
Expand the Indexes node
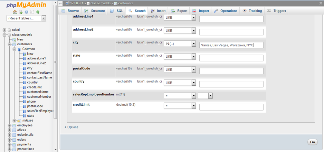click(x=15, y=121)
